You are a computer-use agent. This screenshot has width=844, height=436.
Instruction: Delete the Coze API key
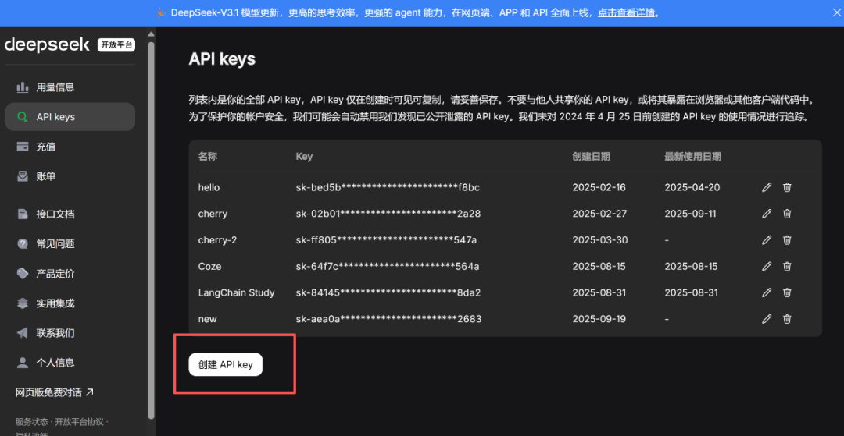[787, 266]
